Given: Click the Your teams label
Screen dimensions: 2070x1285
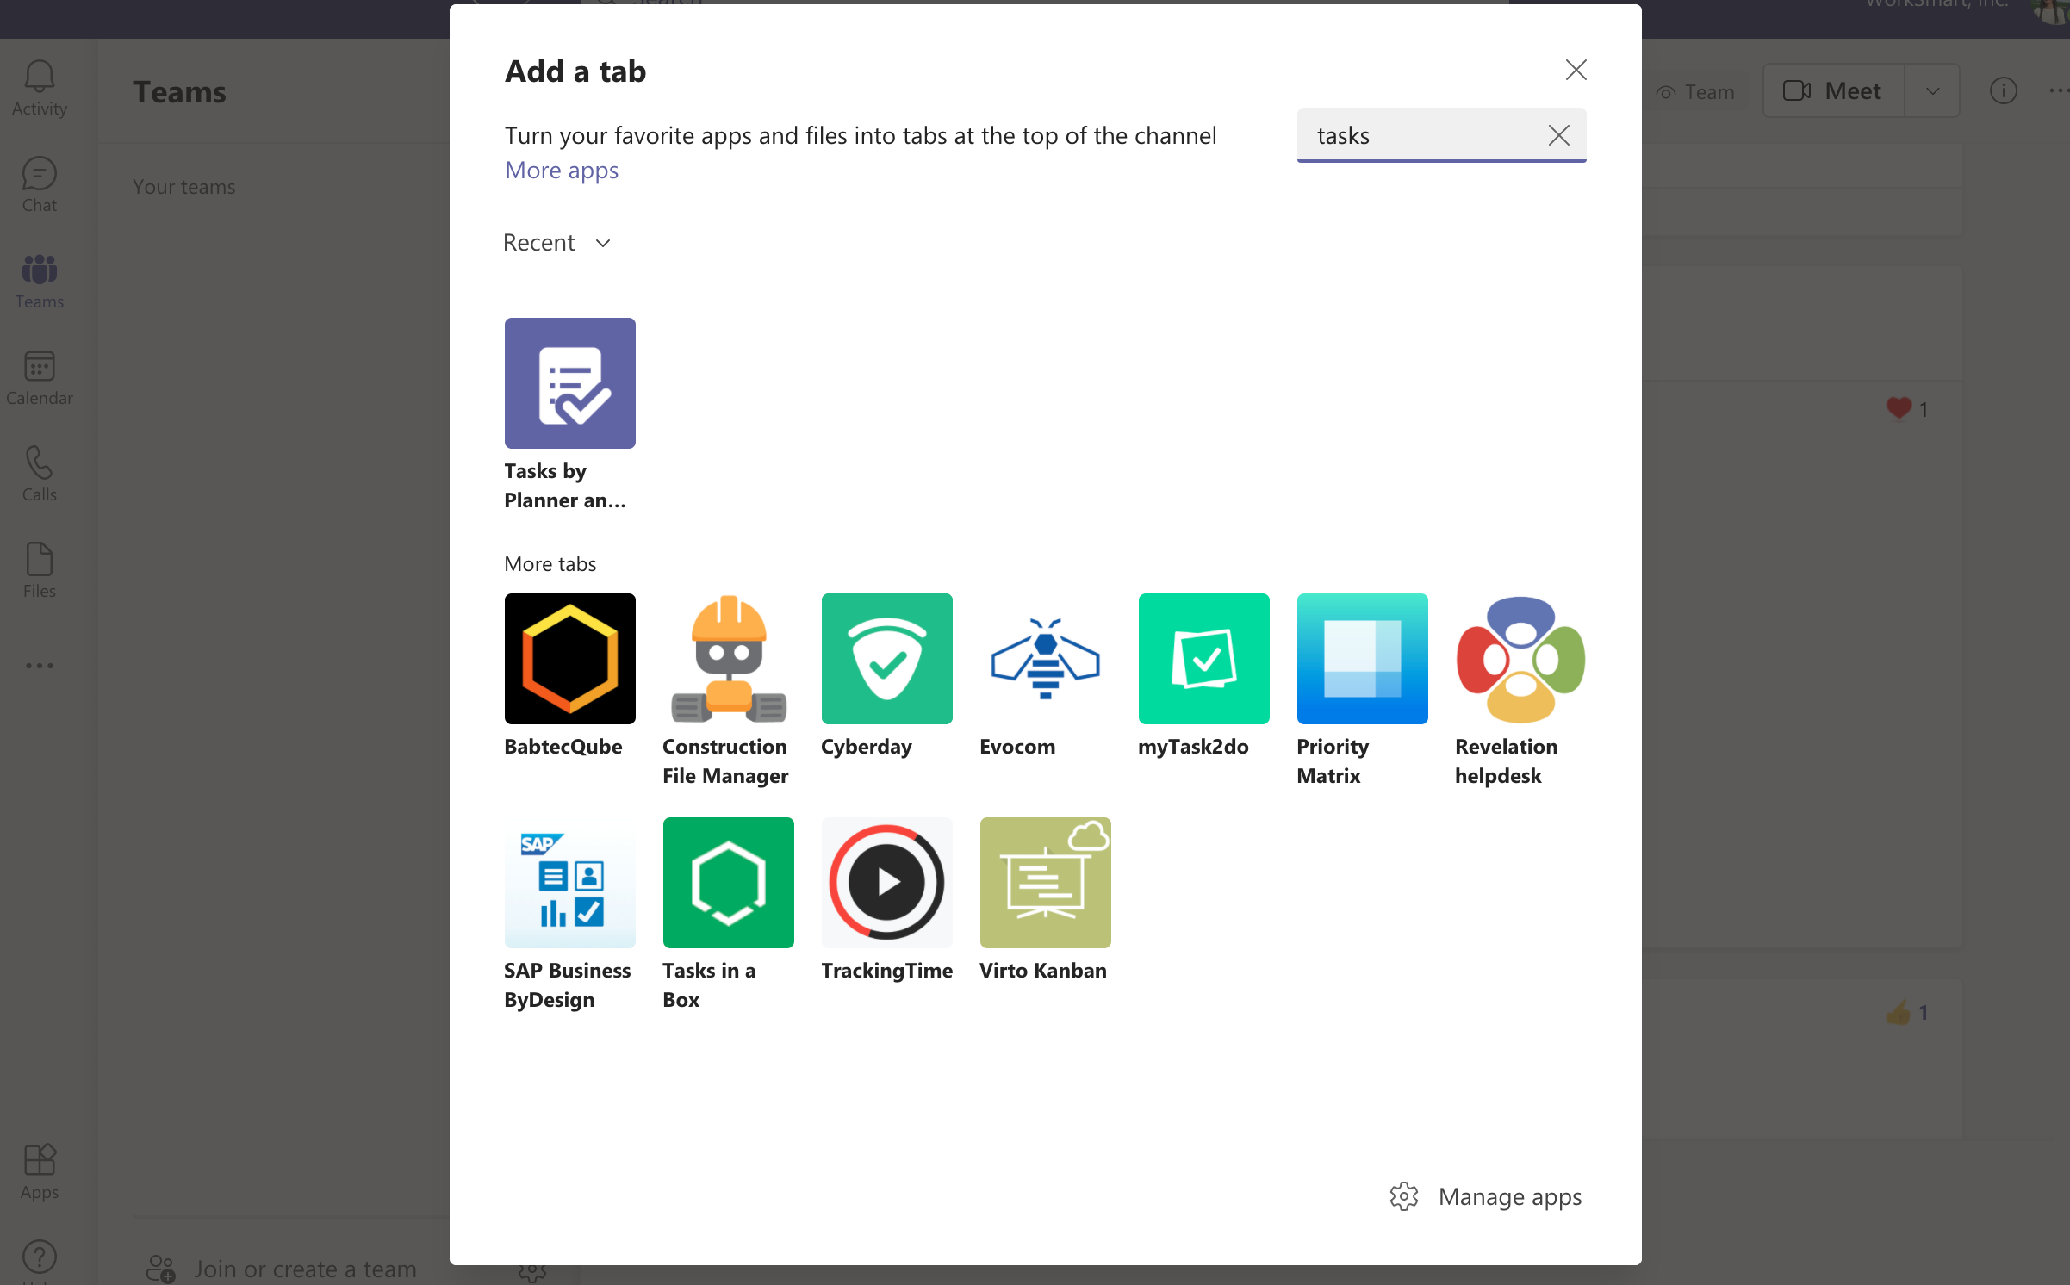Looking at the screenshot, I should (183, 187).
